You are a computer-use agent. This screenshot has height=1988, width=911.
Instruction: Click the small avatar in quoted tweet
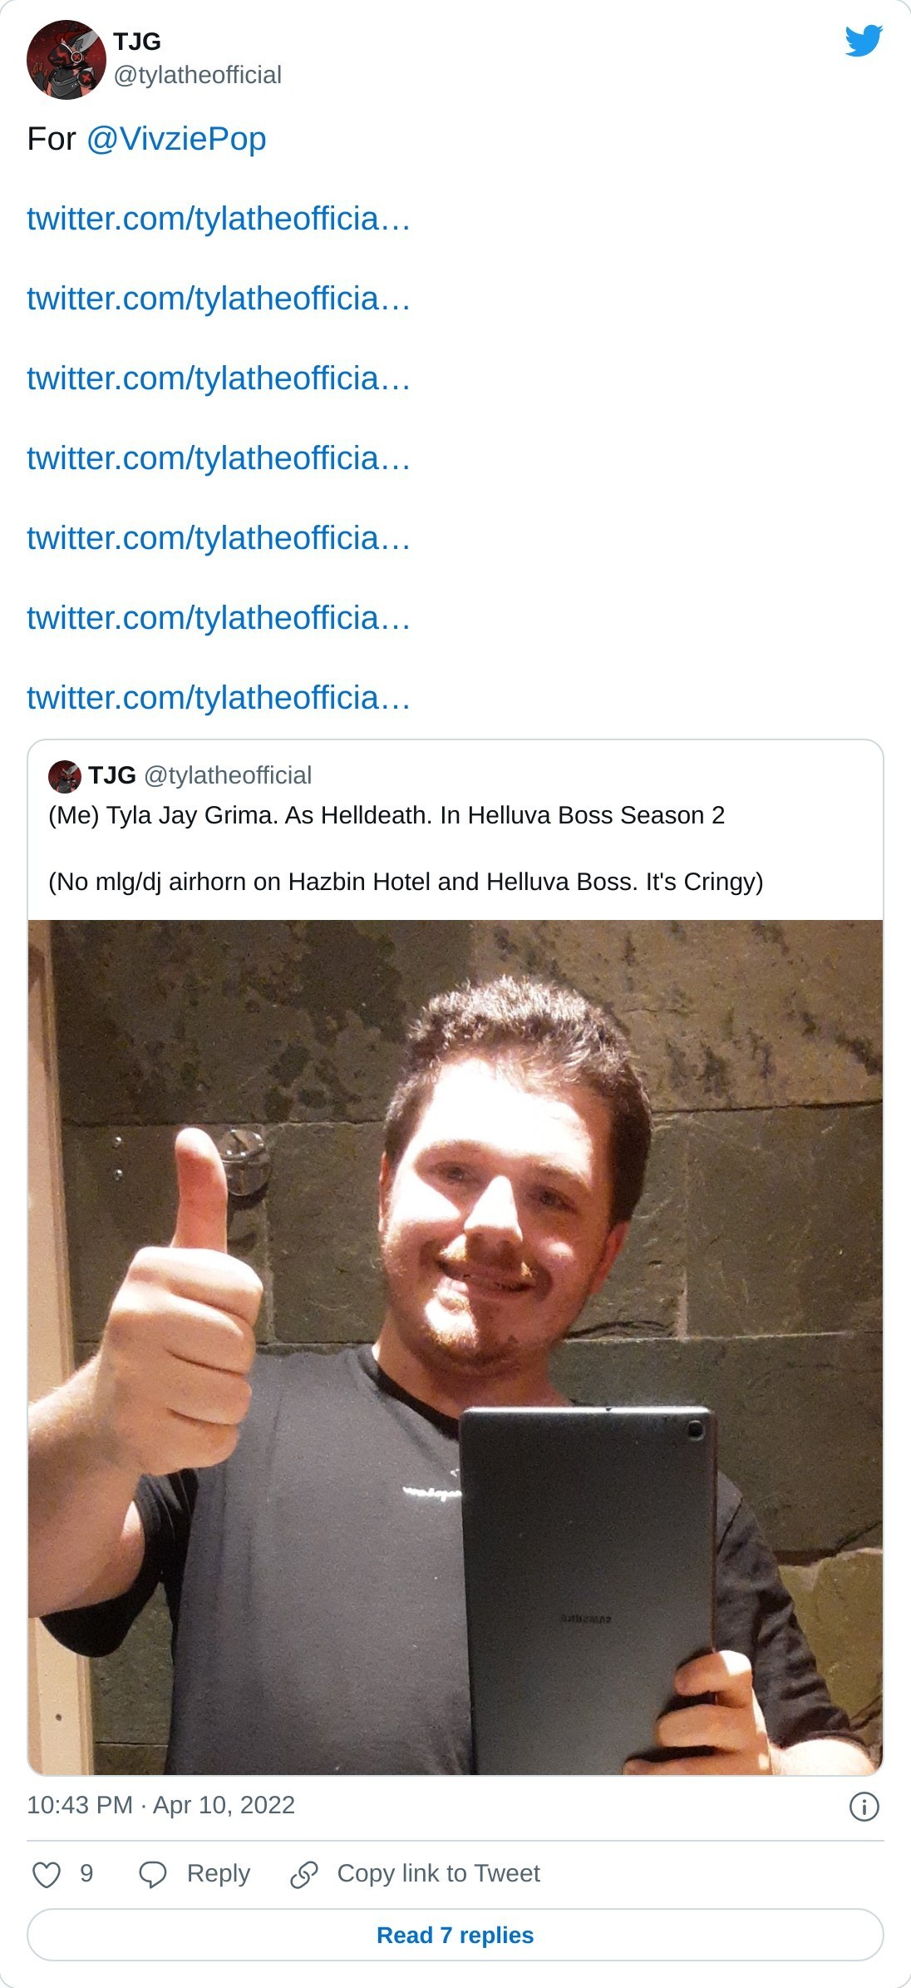(65, 777)
